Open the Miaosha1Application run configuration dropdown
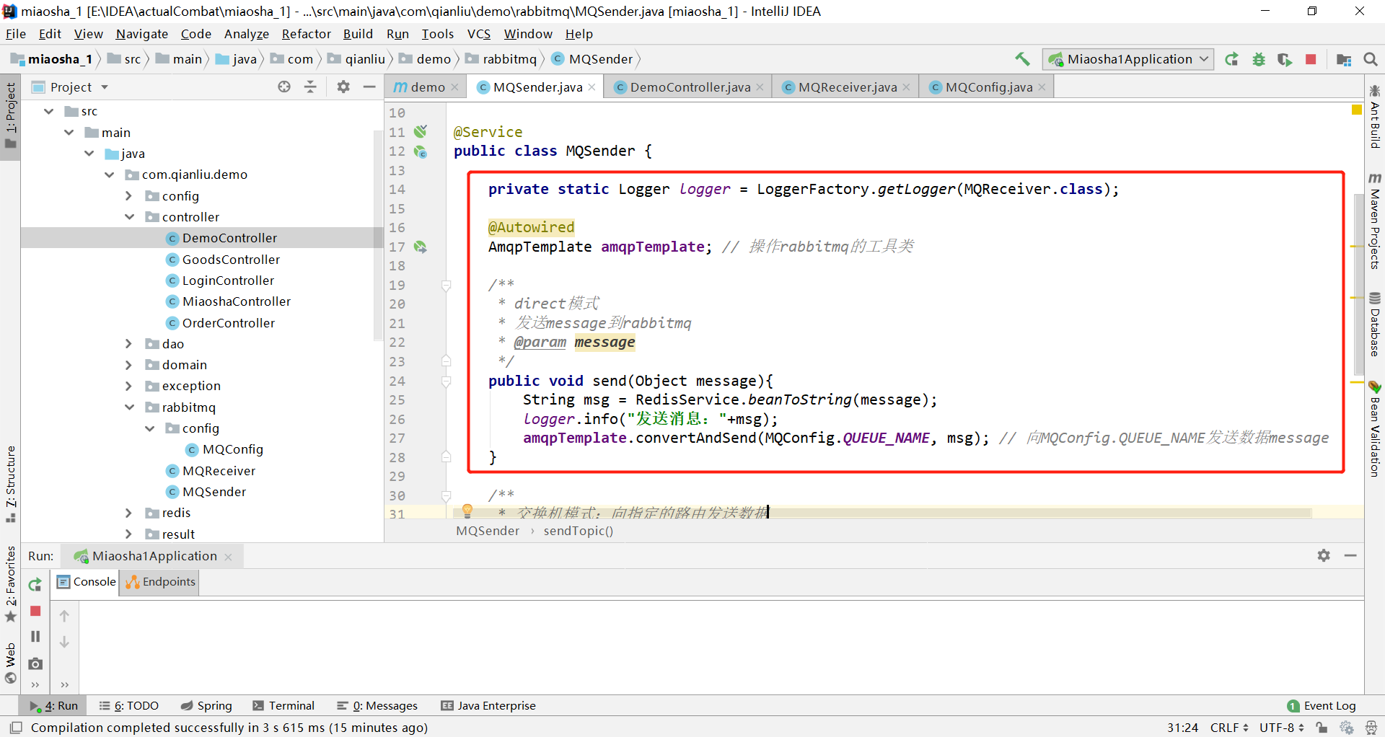Screen dimensions: 1385x737 point(1128,59)
